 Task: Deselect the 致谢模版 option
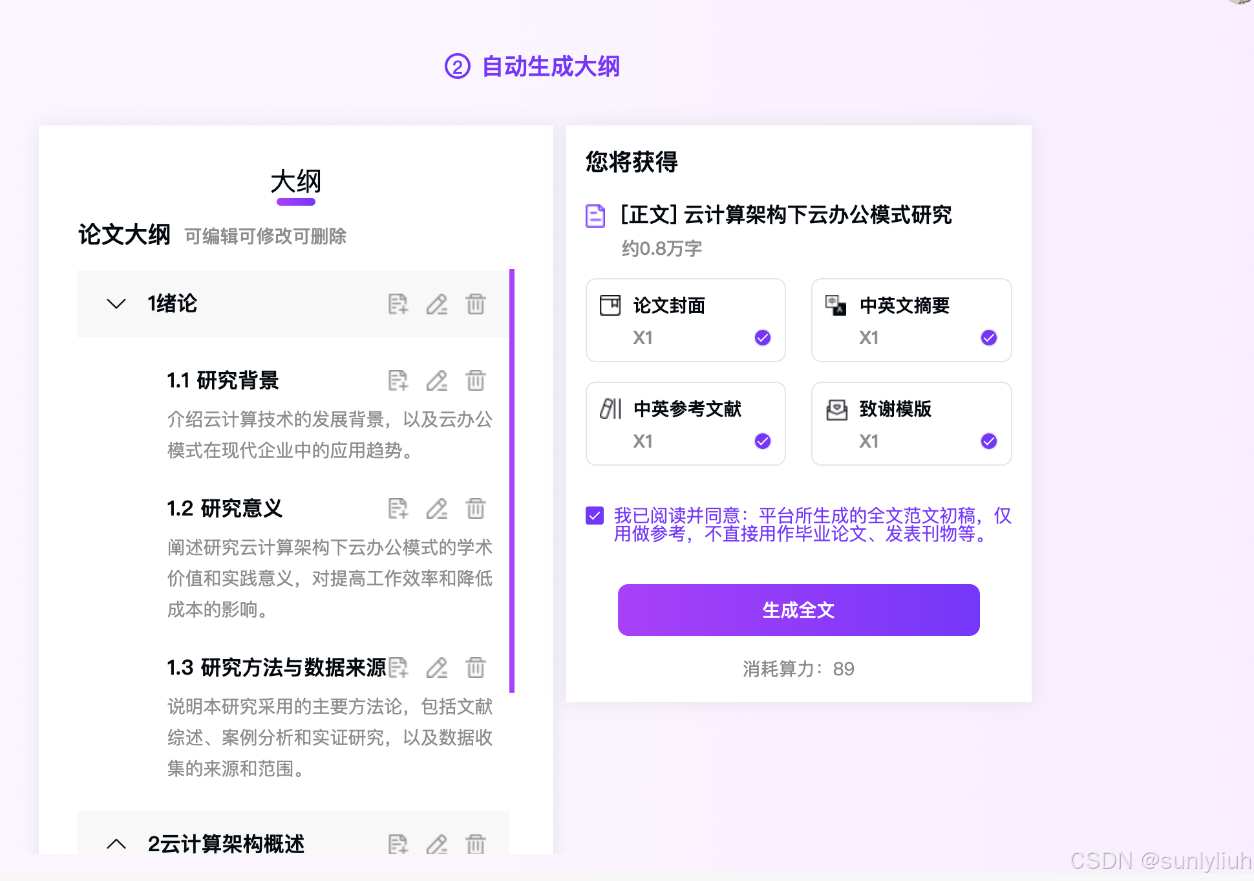[x=988, y=441]
